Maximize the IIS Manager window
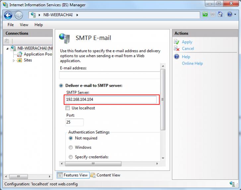 [219, 4]
